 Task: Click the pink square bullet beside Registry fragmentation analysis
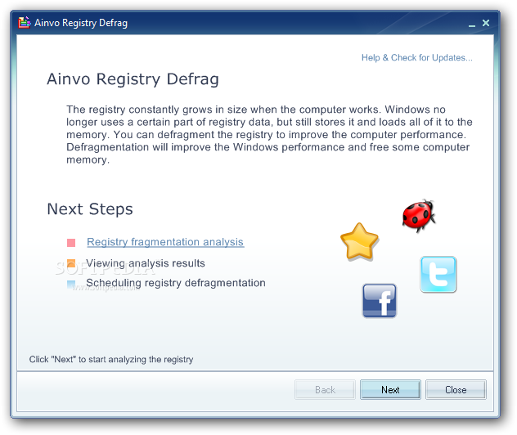71,243
